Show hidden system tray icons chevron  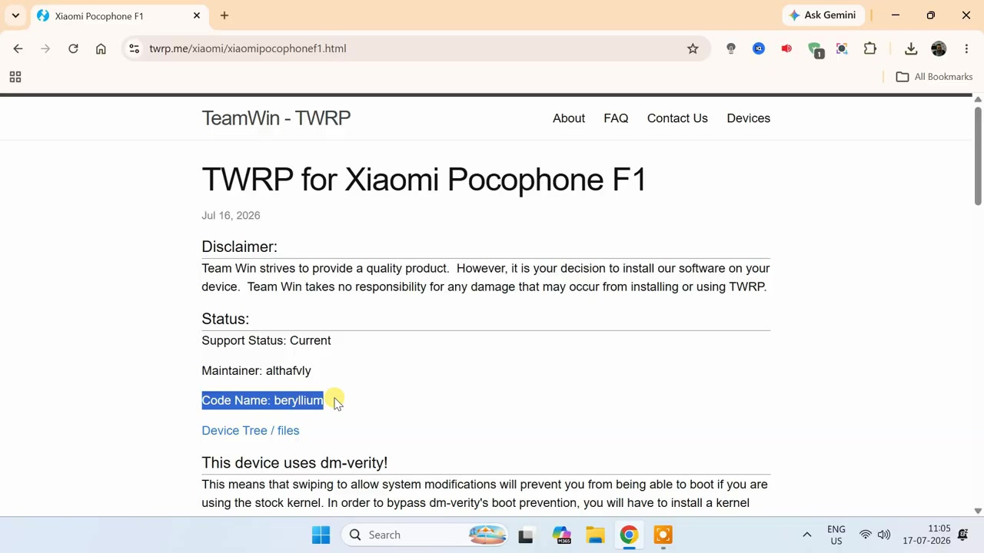tap(806, 535)
